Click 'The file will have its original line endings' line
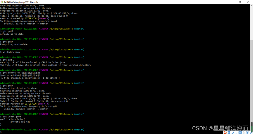This screenshot has width=253, height=134. [x=46, y=65]
